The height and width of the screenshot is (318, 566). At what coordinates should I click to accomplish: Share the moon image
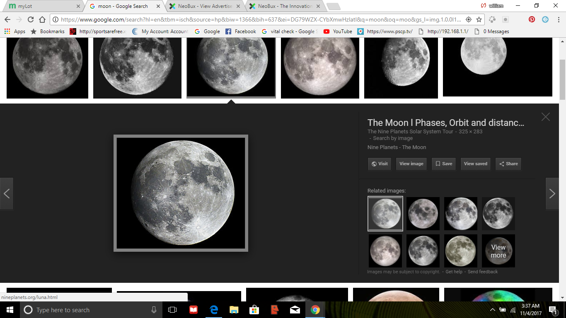[508, 164]
